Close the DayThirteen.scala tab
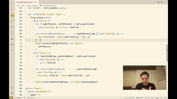The height and width of the screenshot is (99, 177). (37, 2)
